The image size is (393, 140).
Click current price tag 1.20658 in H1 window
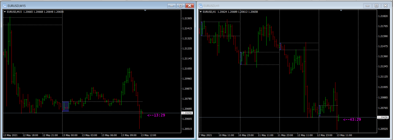pos(383,117)
